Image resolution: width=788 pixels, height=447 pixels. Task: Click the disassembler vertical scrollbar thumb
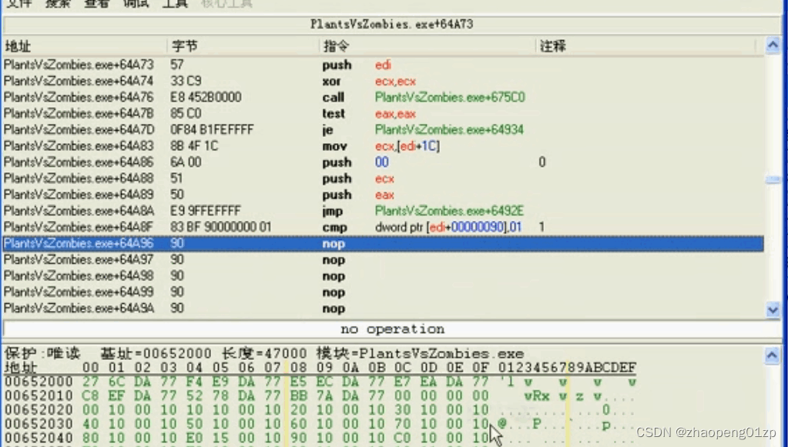[x=773, y=179]
